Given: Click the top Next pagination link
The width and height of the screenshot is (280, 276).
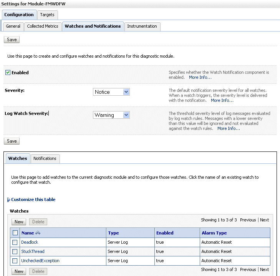Looking at the screenshot, I should click(264, 220).
